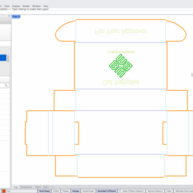Click the Minutes from last save pane
The height and width of the screenshot is (193, 193).
[183, 191]
